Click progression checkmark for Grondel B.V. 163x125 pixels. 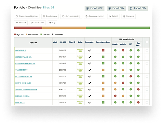(89, 51)
